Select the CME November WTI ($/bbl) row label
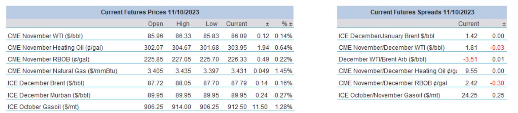 (45, 36)
